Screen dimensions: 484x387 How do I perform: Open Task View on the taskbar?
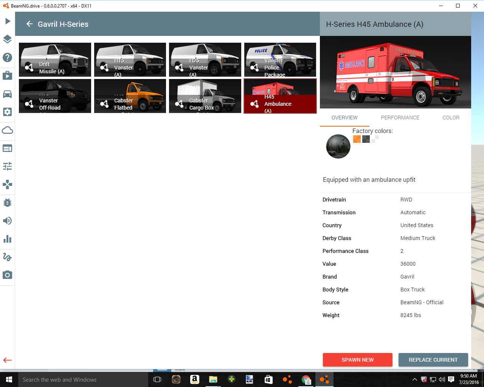157,379
